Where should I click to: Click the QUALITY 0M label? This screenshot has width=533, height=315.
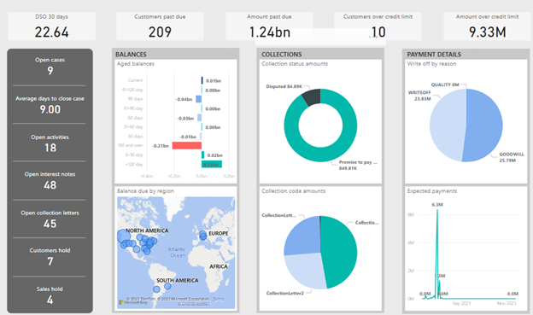click(x=445, y=85)
